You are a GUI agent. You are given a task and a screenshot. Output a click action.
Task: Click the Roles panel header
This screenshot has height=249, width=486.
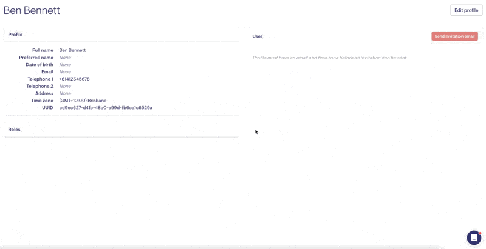click(x=121, y=130)
